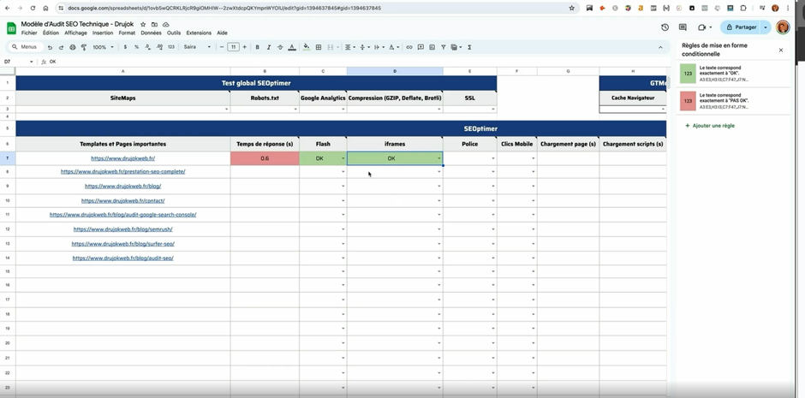Image resolution: width=805 pixels, height=398 pixels.
Task: Open dropdown arrow in Flash cell C7
Action: [343, 158]
